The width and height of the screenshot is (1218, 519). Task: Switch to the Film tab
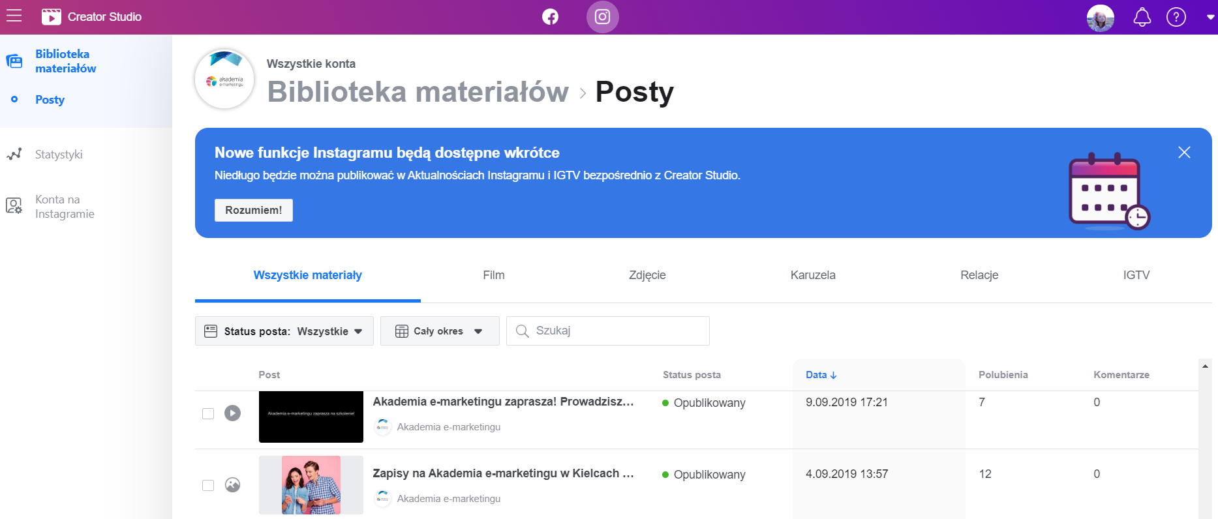494,275
